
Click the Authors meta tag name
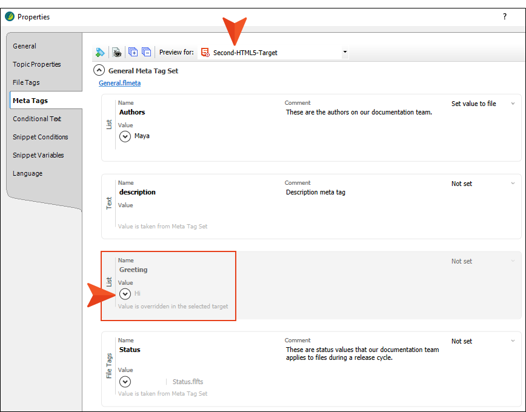(x=132, y=112)
